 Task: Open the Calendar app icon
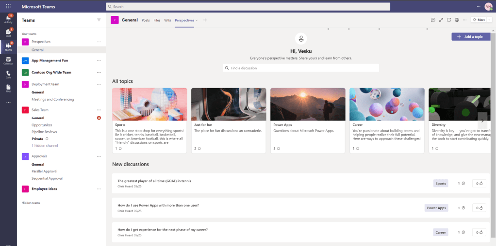click(x=8, y=61)
